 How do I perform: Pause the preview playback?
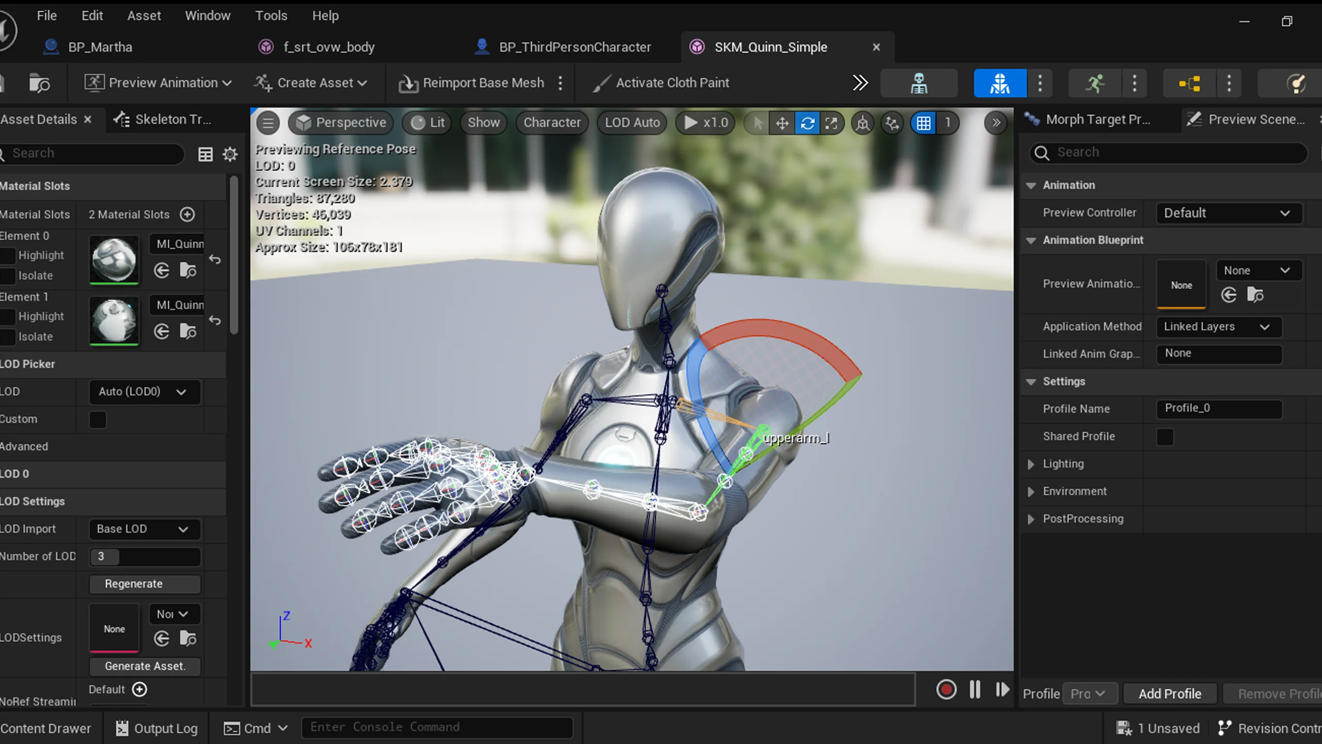point(975,690)
